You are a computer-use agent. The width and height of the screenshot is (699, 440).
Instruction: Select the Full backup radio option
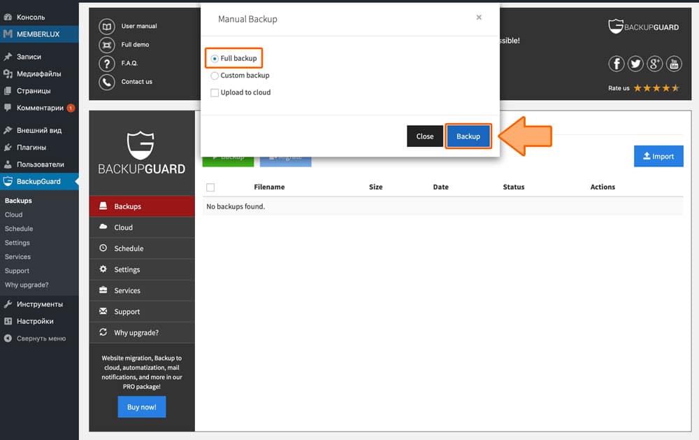215,59
